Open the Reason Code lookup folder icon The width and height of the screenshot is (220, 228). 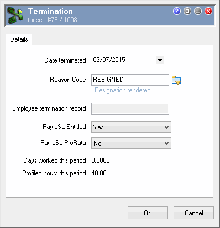176,80
